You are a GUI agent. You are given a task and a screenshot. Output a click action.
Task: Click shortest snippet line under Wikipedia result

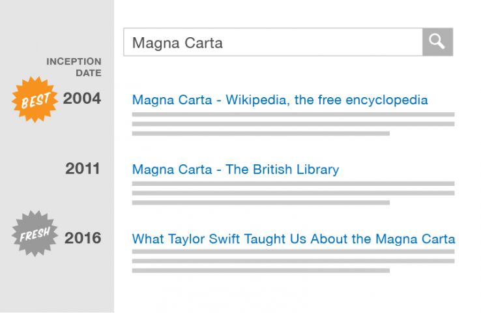[x=261, y=134]
